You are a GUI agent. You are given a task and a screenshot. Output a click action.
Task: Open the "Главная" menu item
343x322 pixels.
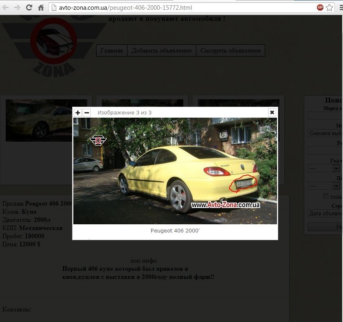[112, 50]
